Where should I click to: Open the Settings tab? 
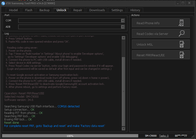(x=117, y=10)
